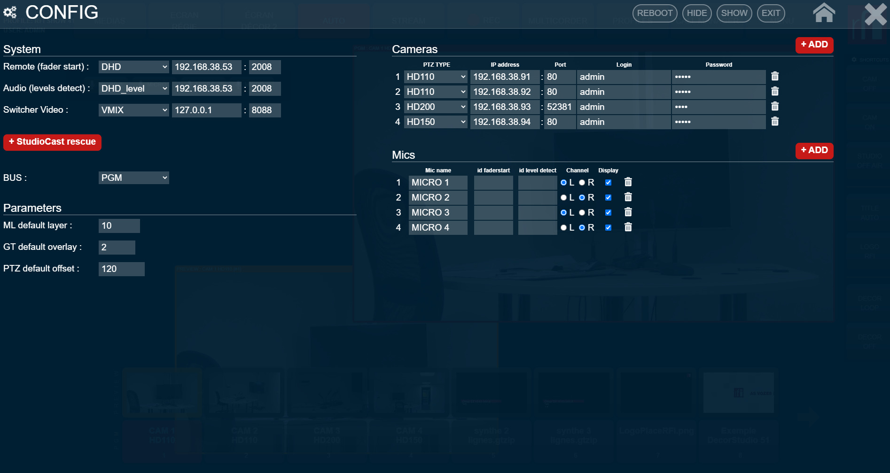Click the StudioCast rescue button
This screenshot has height=473, width=890.
pos(52,142)
